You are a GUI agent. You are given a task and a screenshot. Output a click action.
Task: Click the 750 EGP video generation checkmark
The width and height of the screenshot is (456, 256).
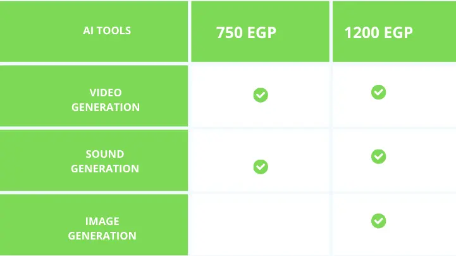(x=261, y=95)
